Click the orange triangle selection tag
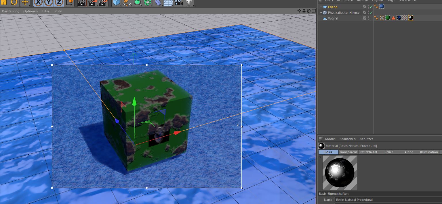This screenshot has width=442, height=204. [393, 18]
